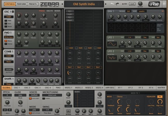
Task: Click the first lane's M mute button
Action: click(x=67, y=48)
